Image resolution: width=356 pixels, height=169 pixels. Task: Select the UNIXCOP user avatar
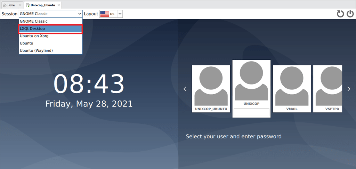pyautogui.click(x=251, y=81)
